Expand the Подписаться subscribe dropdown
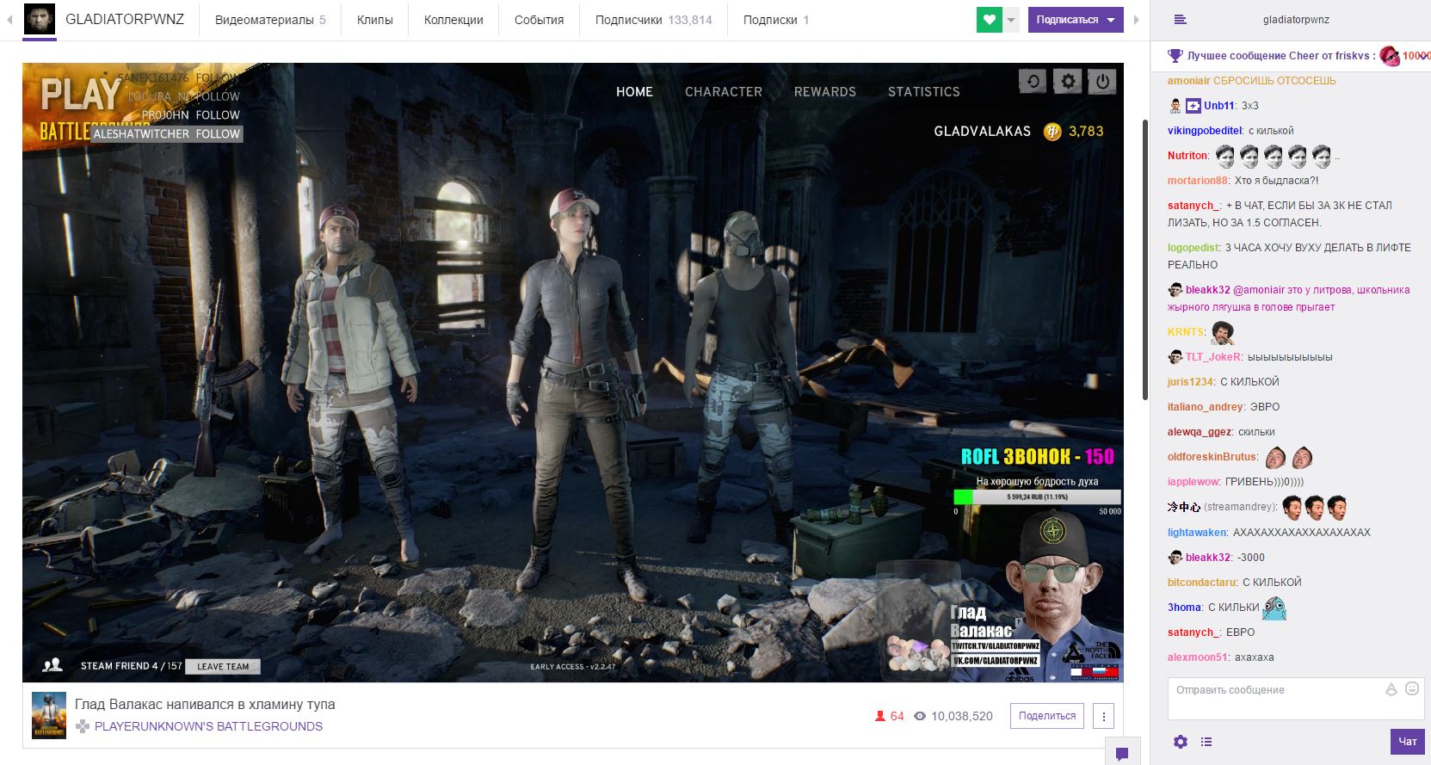Image resolution: width=1431 pixels, height=765 pixels. point(1111,20)
